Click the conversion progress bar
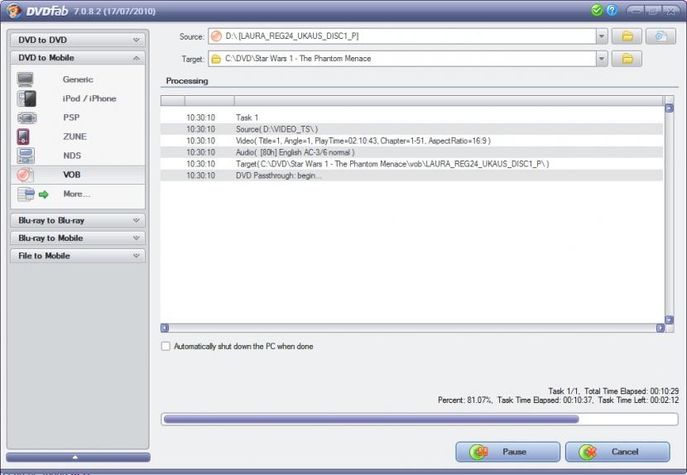 [x=420, y=419]
